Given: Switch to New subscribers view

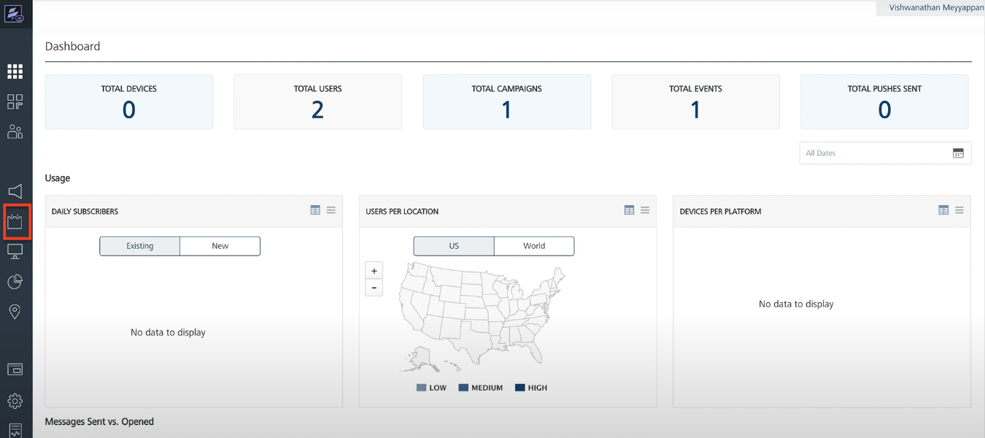Looking at the screenshot, I should point(220,246).
